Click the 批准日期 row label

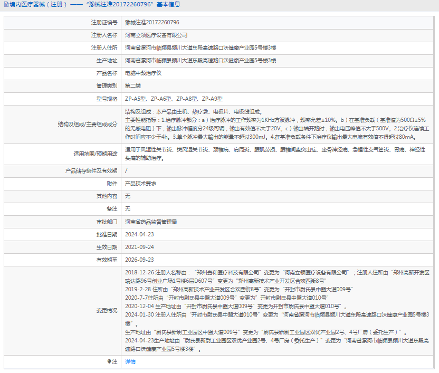click(107, 235)
